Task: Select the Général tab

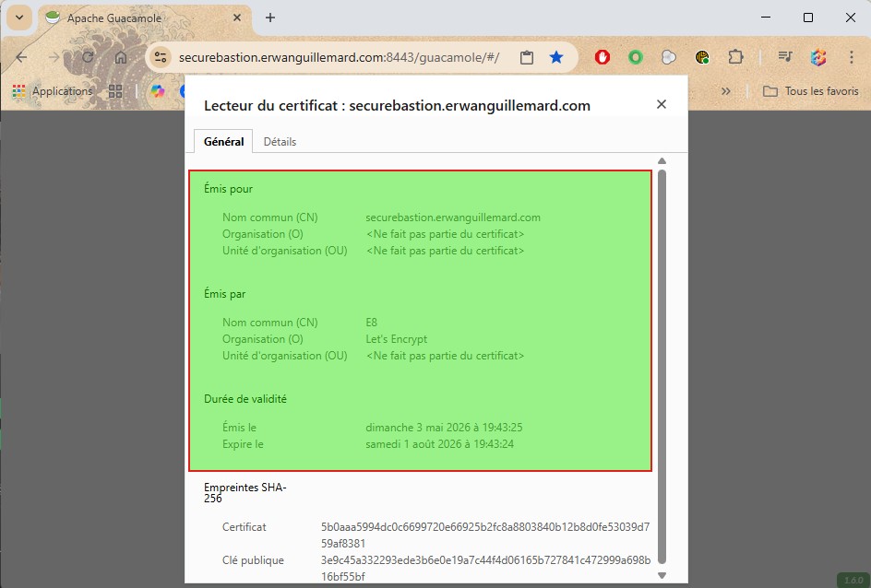Action: 223,141
